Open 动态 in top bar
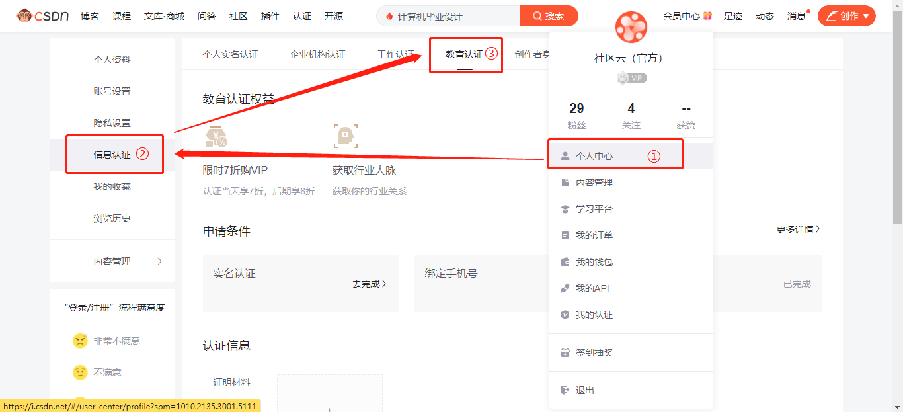This screenshot has height=412, width=903. tap(765, 16)
